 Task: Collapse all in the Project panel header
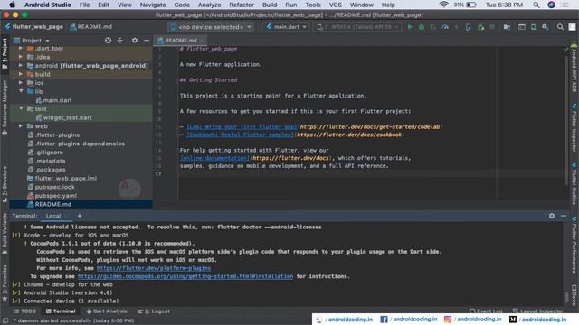click(119, 40)
